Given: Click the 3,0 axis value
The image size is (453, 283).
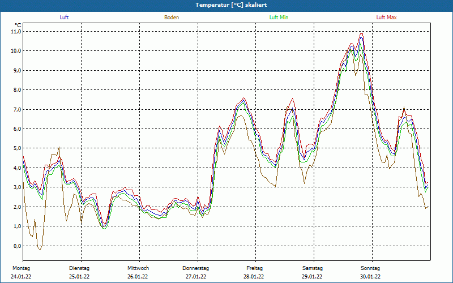Looking at the screenshot, I should (x=17, y=187).
